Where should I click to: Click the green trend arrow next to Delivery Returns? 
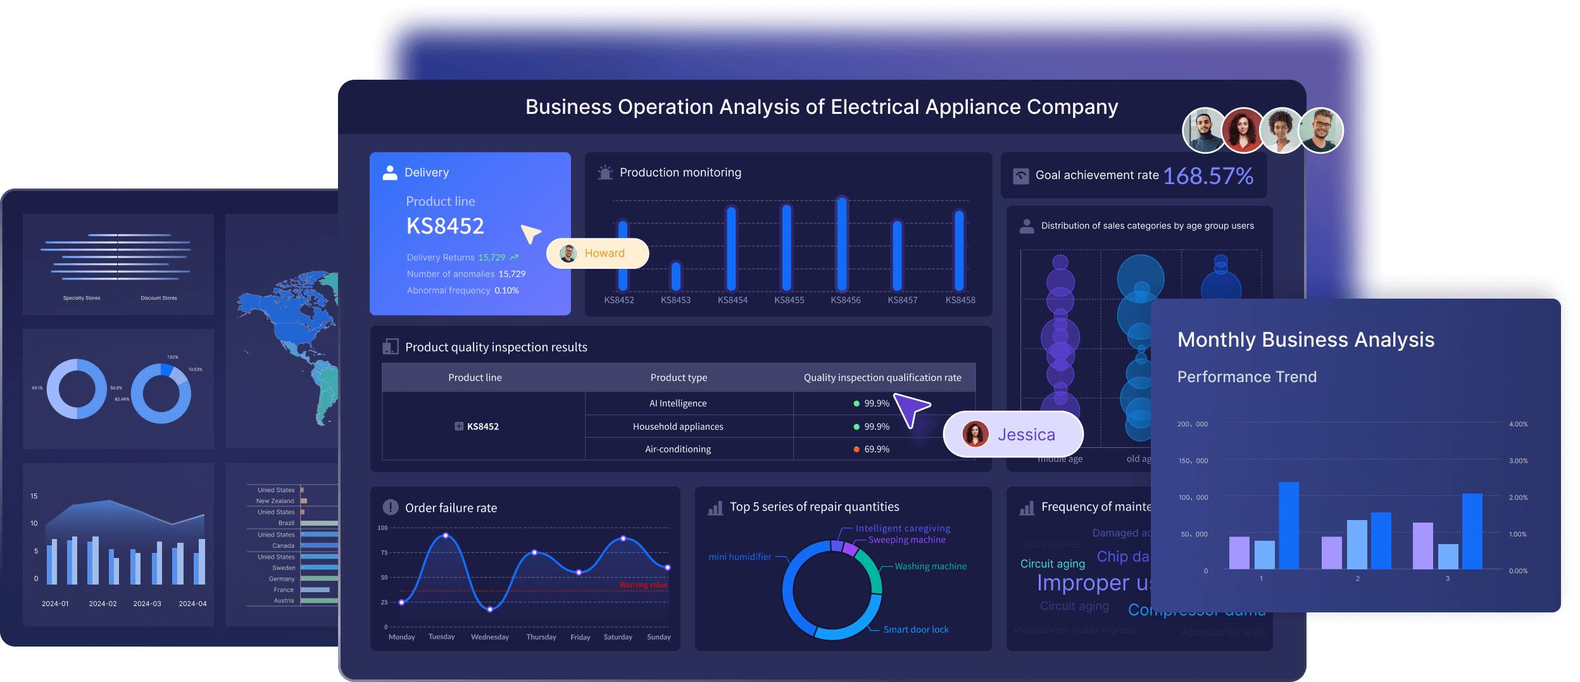(514, 257)
